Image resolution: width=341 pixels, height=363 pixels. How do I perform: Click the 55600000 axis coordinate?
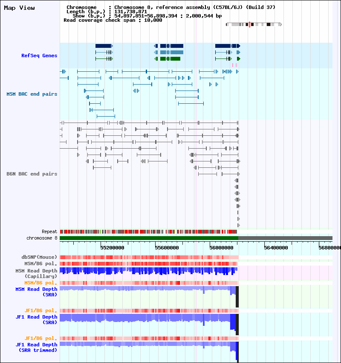pos(167,248)
